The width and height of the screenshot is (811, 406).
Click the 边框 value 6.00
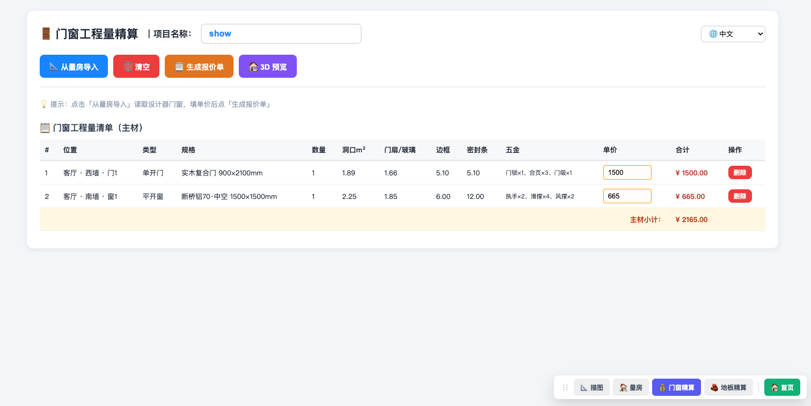[443, 196]
